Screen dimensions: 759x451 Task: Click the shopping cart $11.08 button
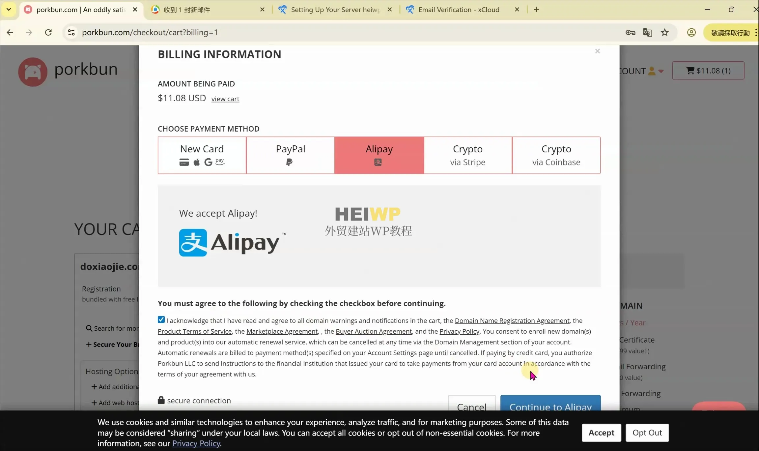(708, 71)
